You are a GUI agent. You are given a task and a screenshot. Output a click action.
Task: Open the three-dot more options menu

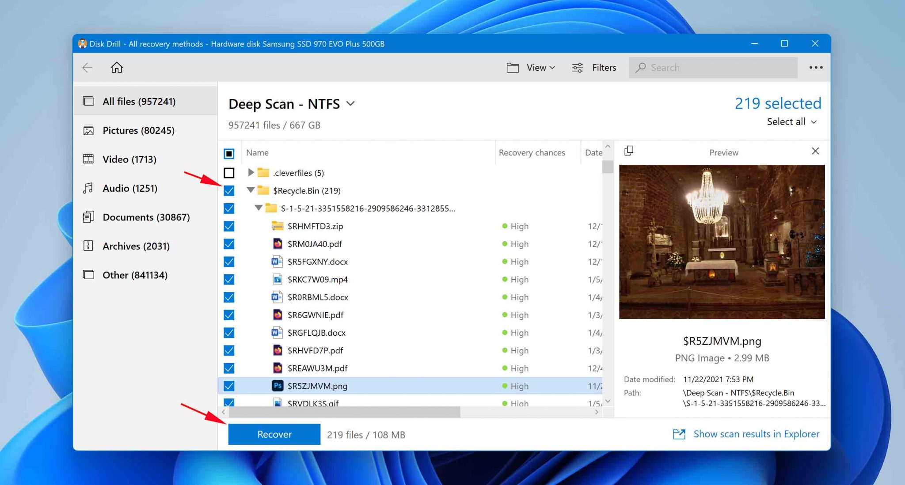(816, 68)
